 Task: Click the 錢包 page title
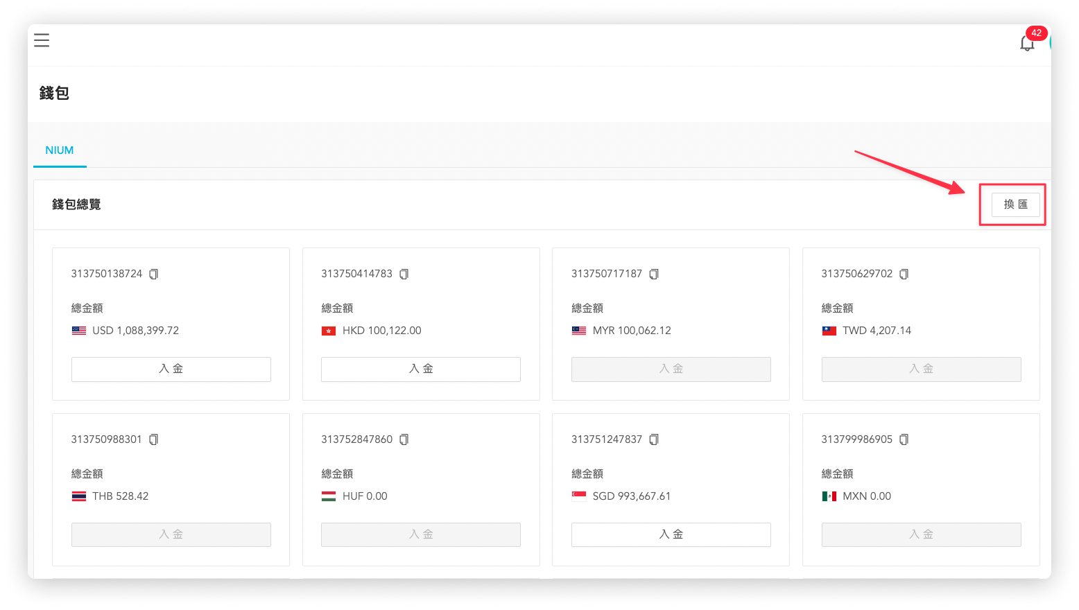(54, 93)
